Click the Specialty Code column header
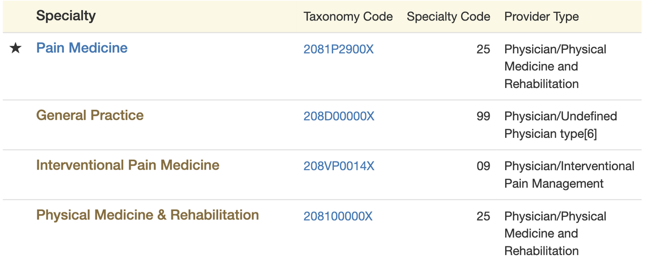645x264 pixels. [448, 17]
